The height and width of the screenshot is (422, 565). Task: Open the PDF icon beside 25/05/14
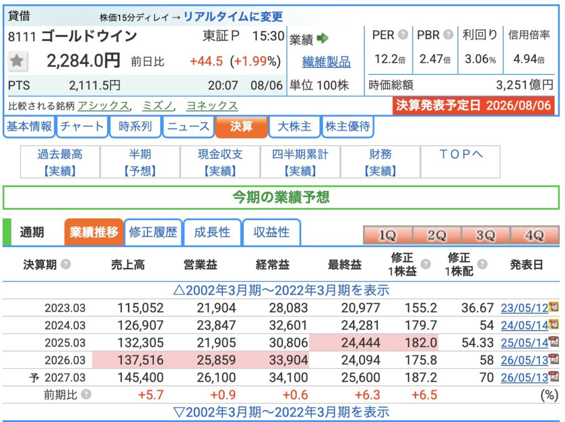pos(554,341)
